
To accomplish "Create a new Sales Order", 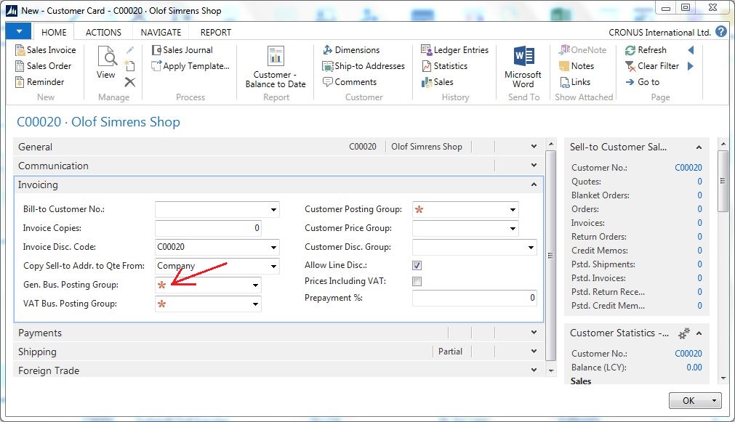I will [x=44, y=65].
